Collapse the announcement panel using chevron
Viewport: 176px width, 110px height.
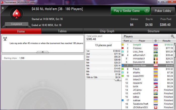click(43, 52)
